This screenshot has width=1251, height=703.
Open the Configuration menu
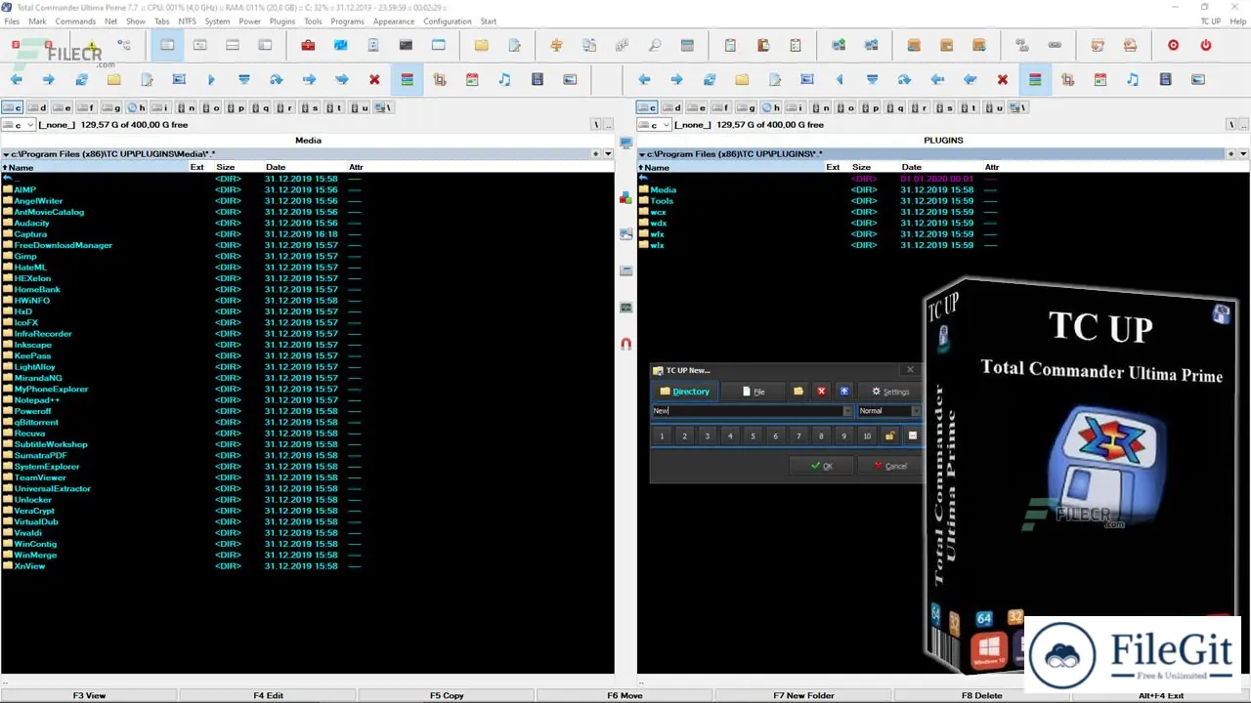click(x=447, y=21)
